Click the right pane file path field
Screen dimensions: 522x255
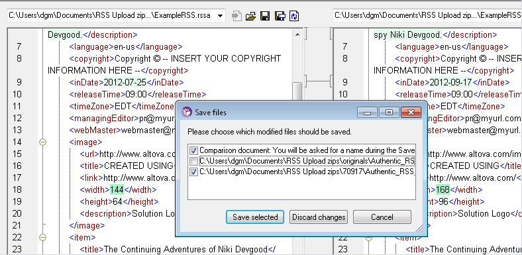pyautogui.click(x=427, y=16)
